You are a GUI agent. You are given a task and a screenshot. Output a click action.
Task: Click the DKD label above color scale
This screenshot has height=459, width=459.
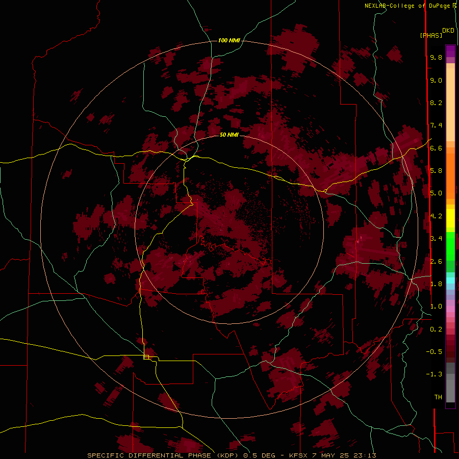pyautogui.click(x=448, y=31)
